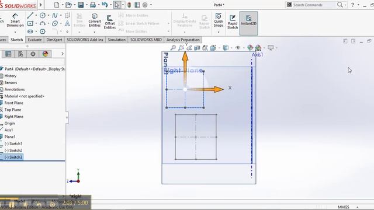Open the DimXpertManager crosshair tab

coord(33,54)
